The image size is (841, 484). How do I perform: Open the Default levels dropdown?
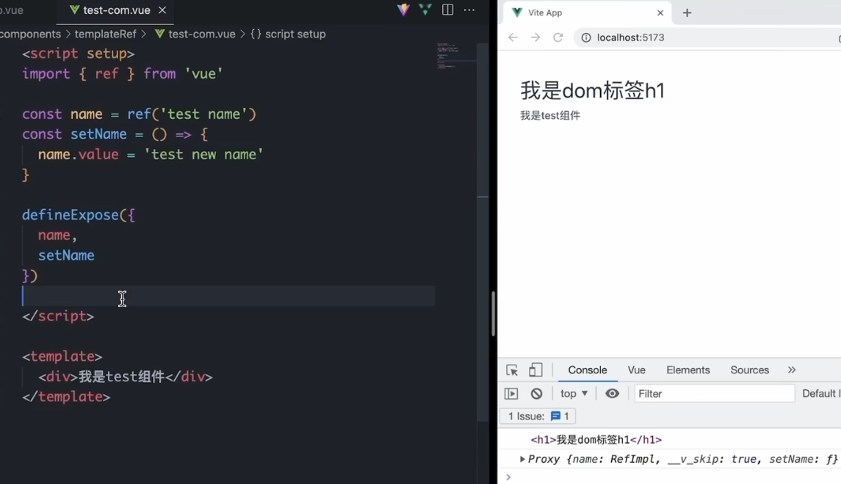pos(824,393)
